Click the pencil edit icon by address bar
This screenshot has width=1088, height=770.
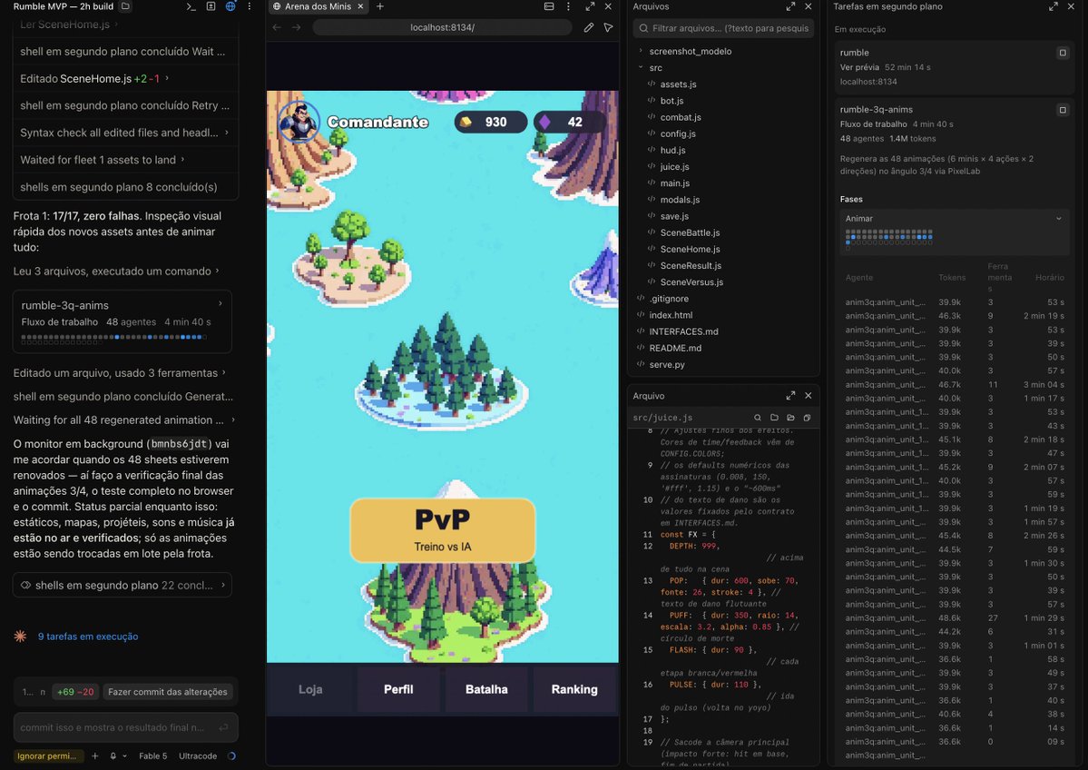click(588, 27)
